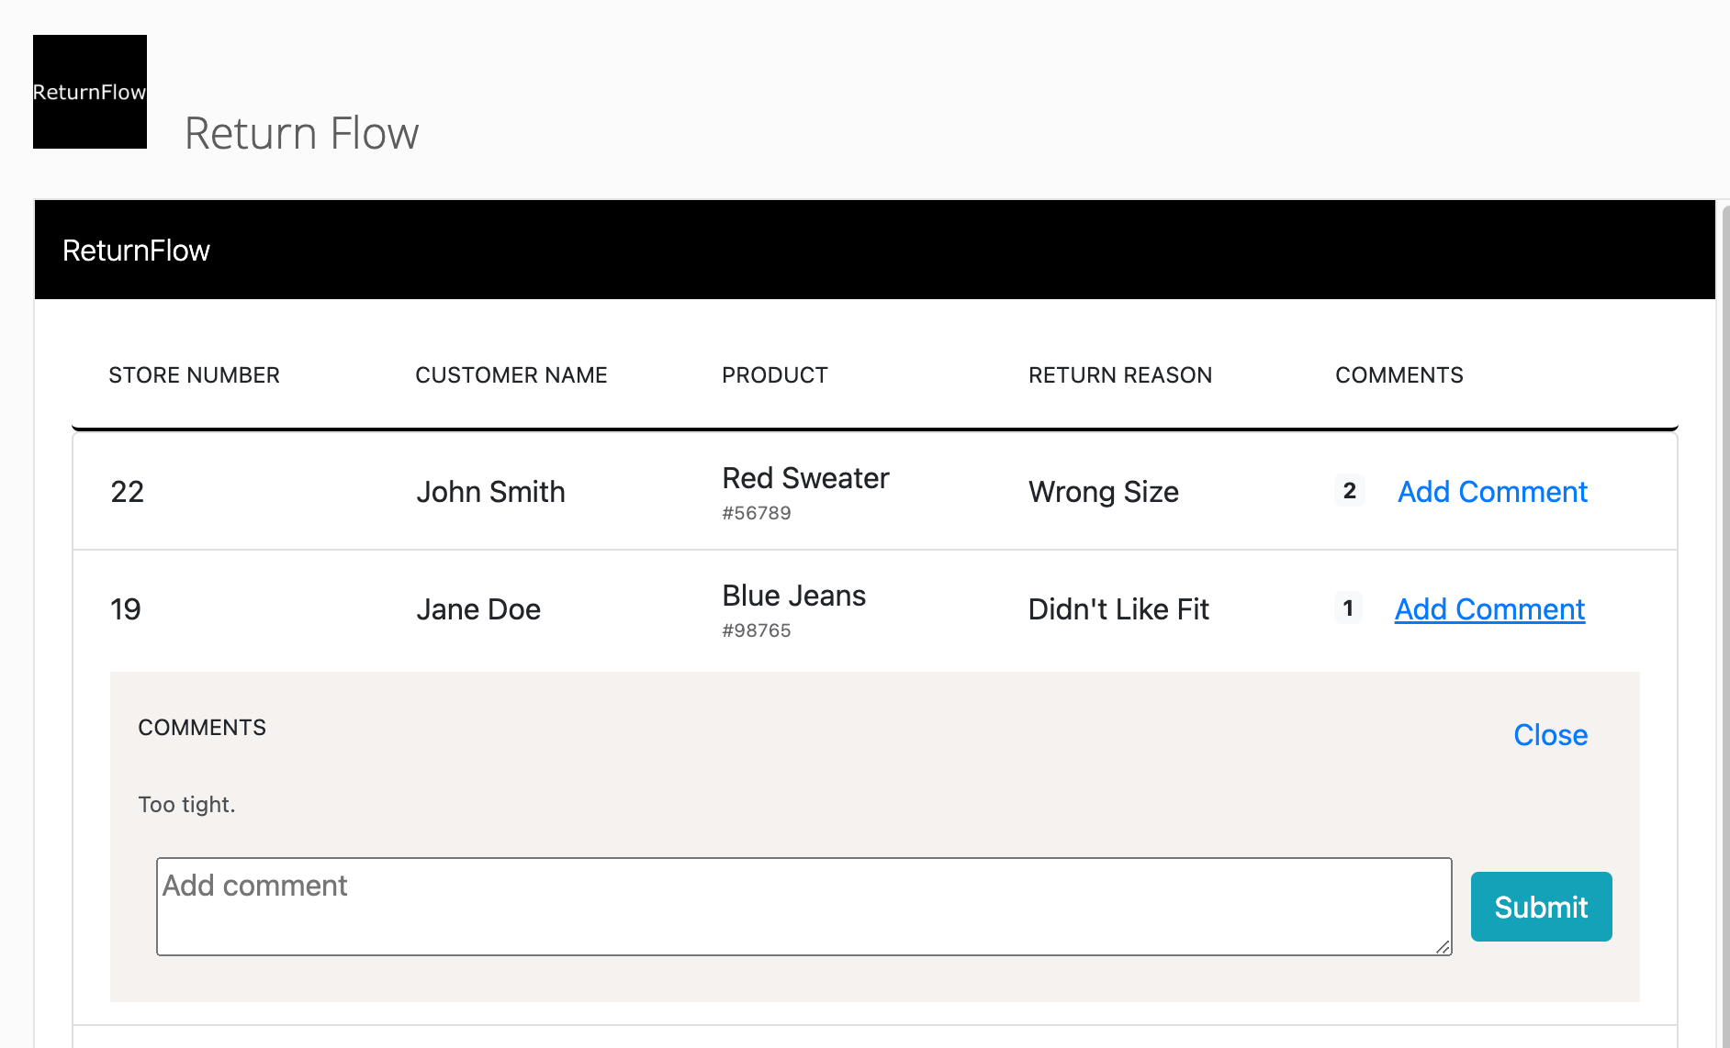This screenshot has height=1048, width=1730.
Task: Click Add Comment for Jane Doe's return
Action: 1489,609
